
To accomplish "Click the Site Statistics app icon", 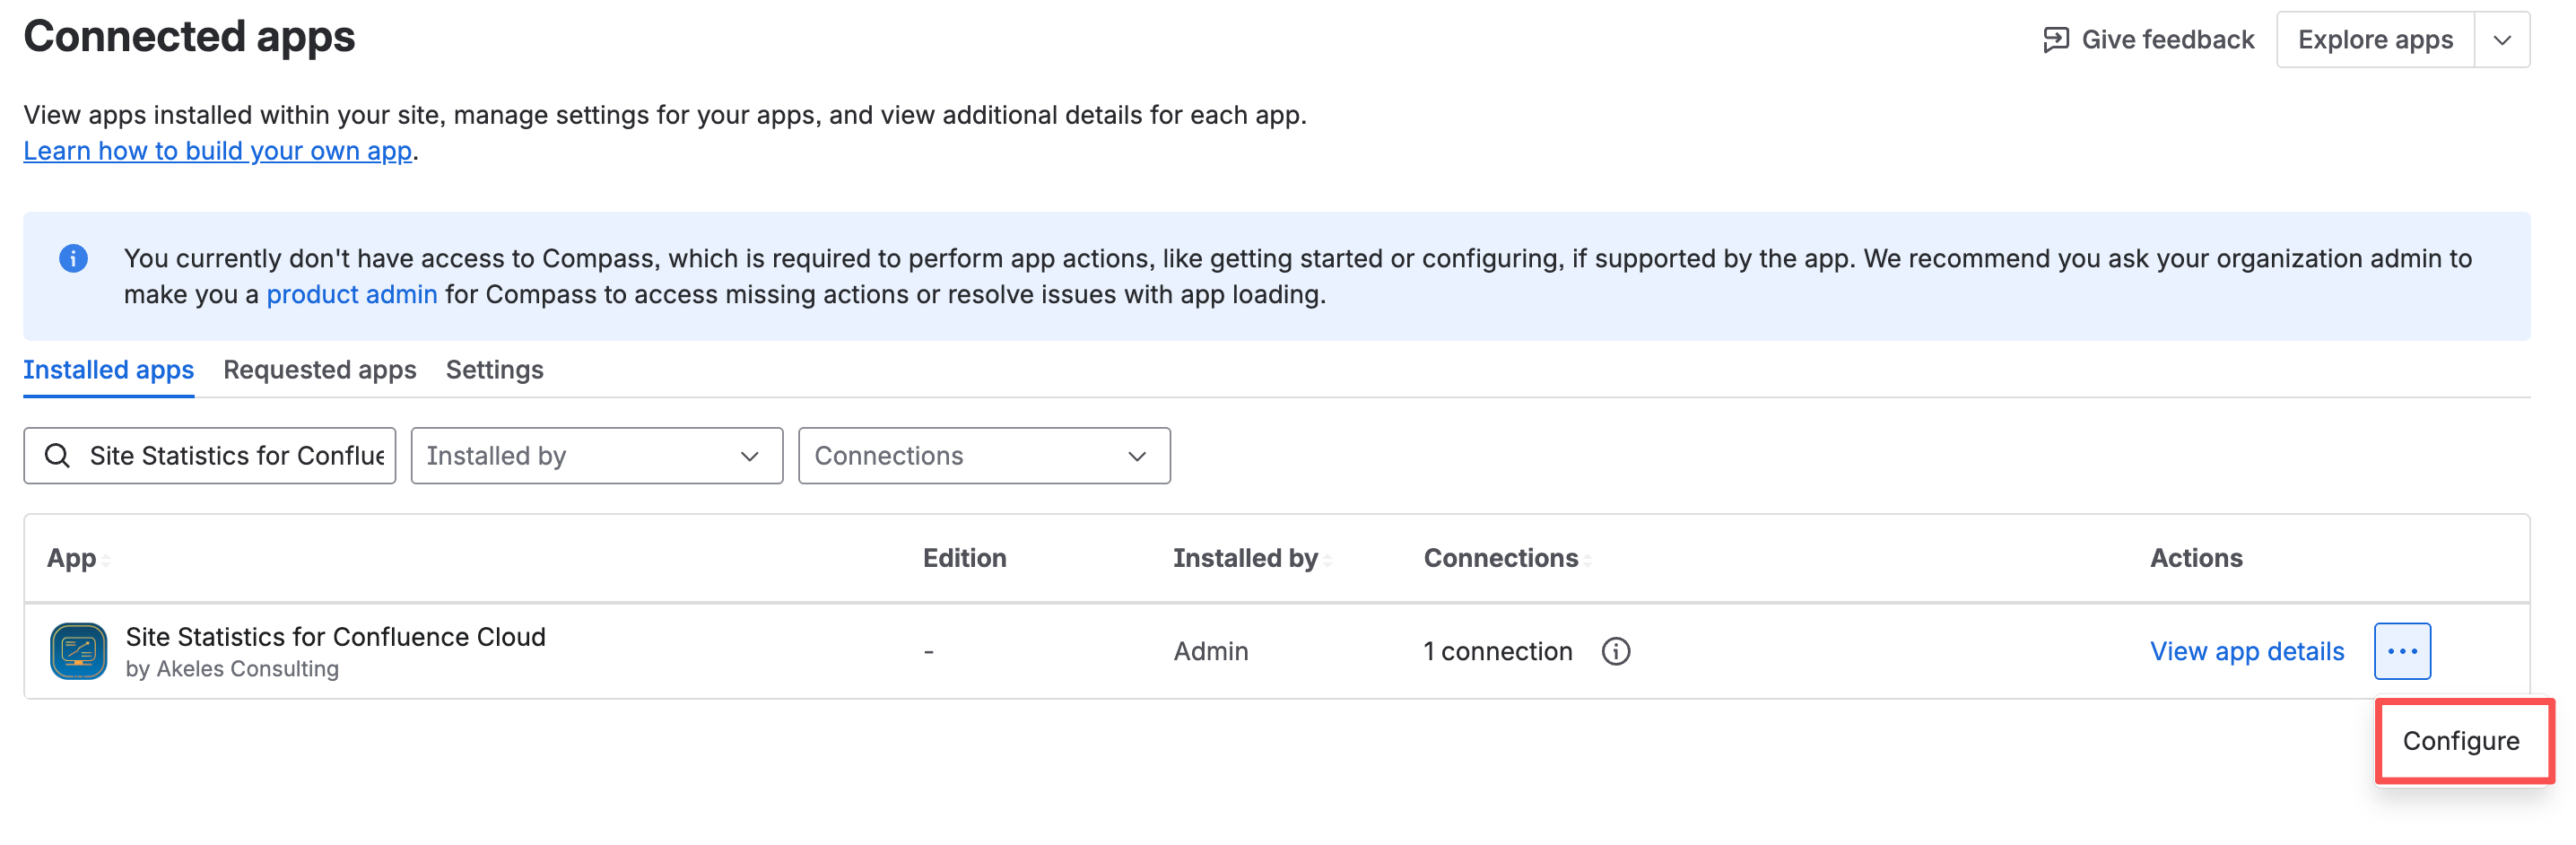I will [78, 651].
